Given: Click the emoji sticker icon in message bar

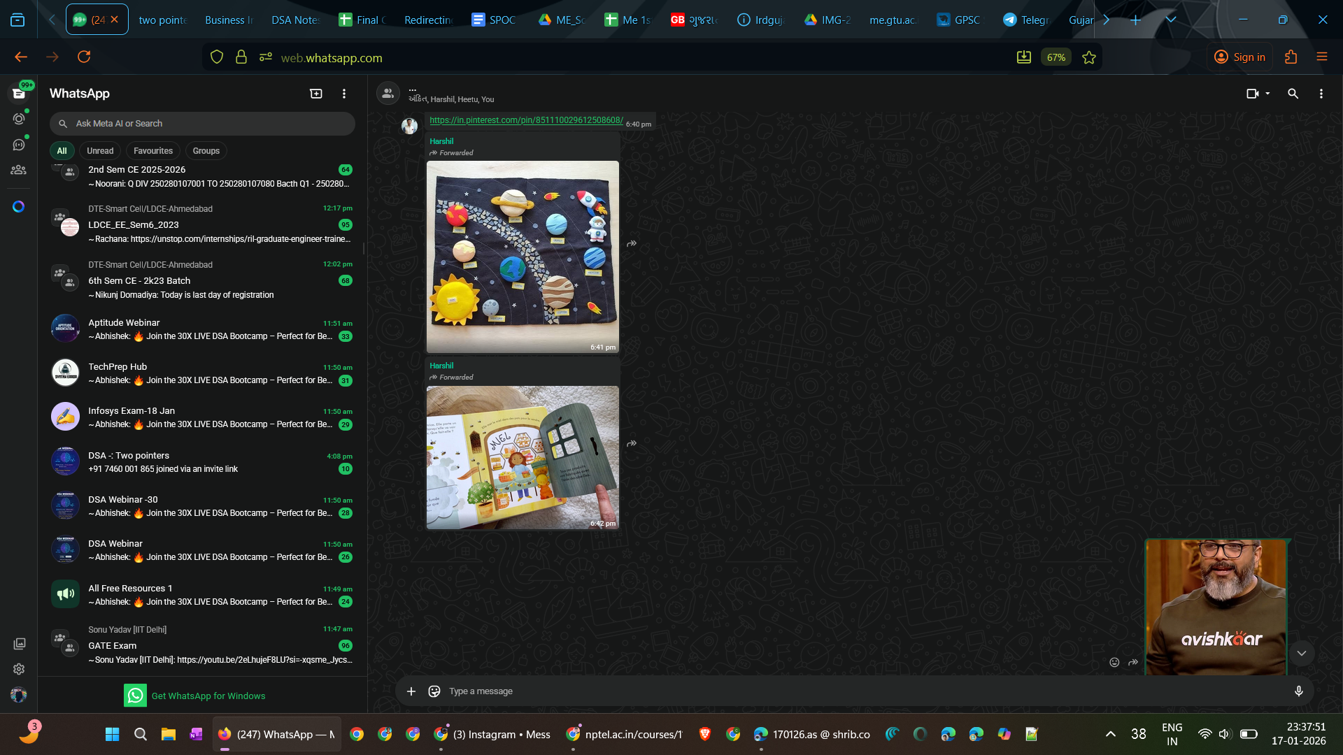Looking at the screenshot, I should point(434,691).
